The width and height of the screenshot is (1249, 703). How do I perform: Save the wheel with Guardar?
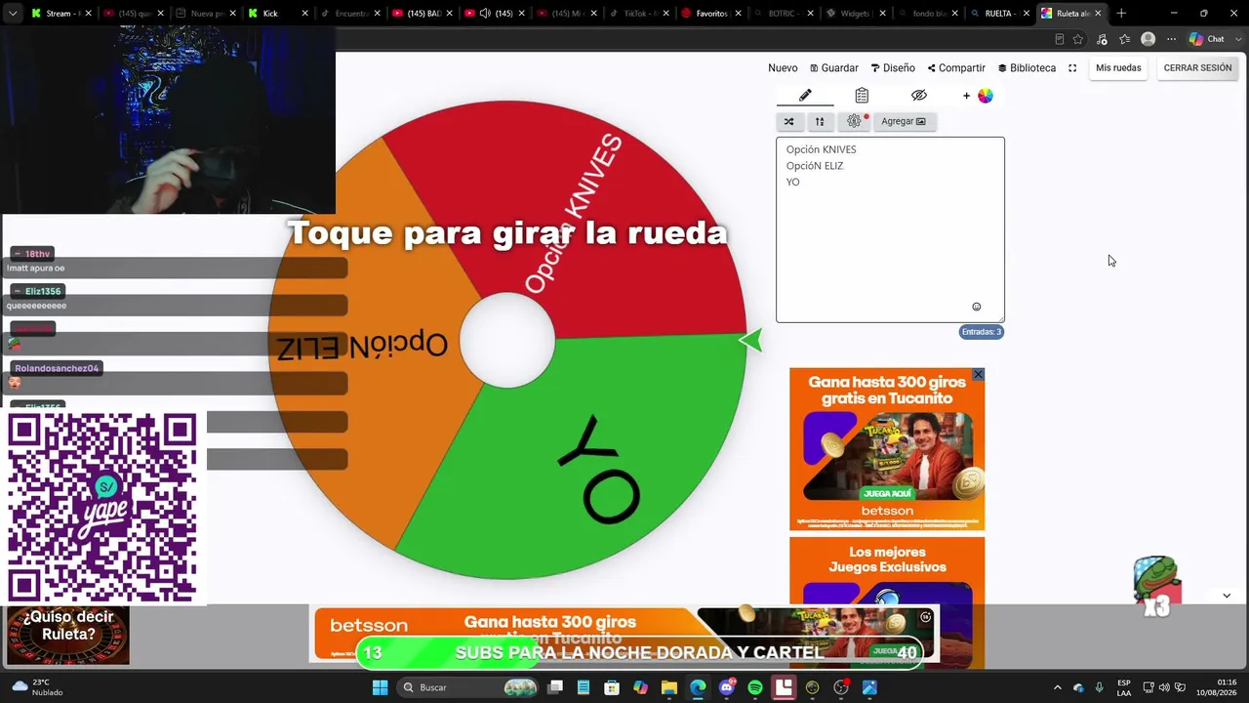click(834, 68)
